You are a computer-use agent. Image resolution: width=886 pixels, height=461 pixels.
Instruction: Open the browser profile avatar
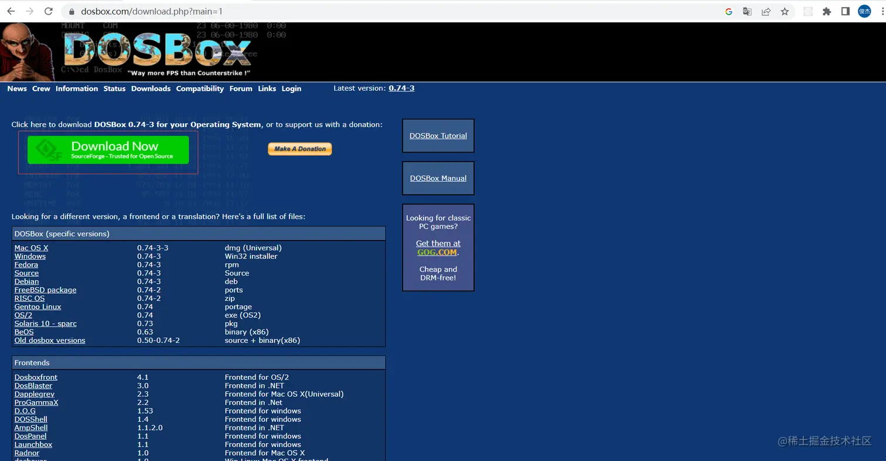click(x=864, y=11)
